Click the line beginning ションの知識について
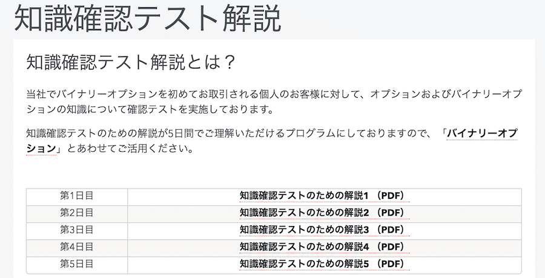Screen dimensions: 545x278 [150, 109]
